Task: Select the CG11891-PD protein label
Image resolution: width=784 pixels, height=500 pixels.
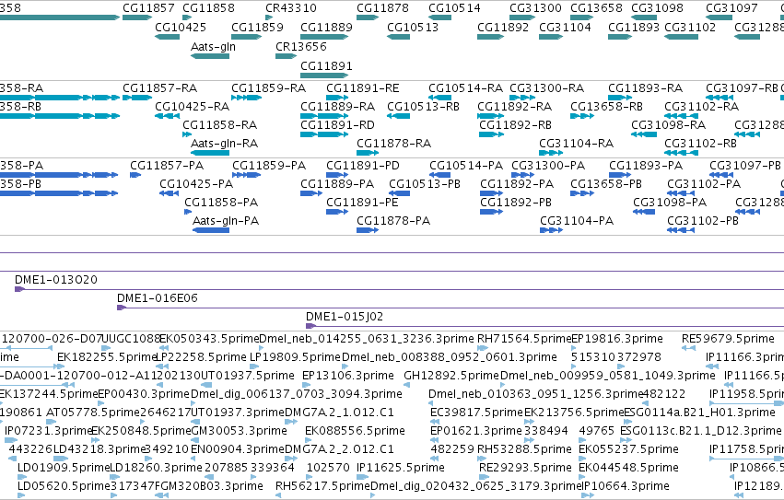Action: 363,166
